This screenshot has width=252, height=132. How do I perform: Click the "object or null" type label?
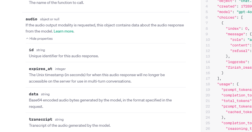point(50,19)
